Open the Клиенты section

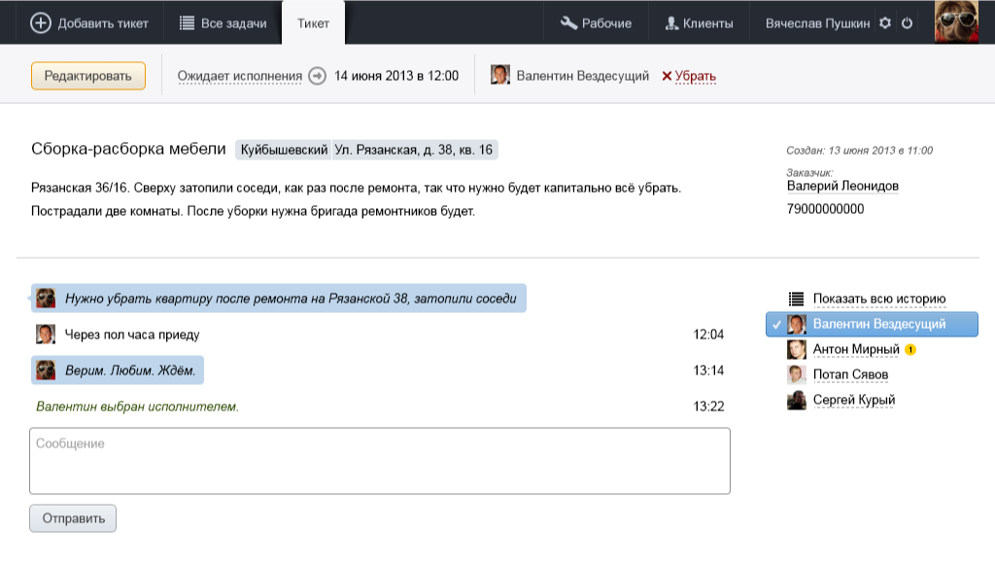[x=698, y=23]
